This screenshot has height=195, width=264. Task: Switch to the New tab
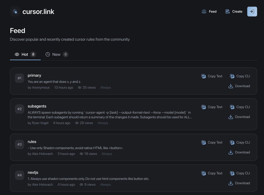[x=56, y=54]
